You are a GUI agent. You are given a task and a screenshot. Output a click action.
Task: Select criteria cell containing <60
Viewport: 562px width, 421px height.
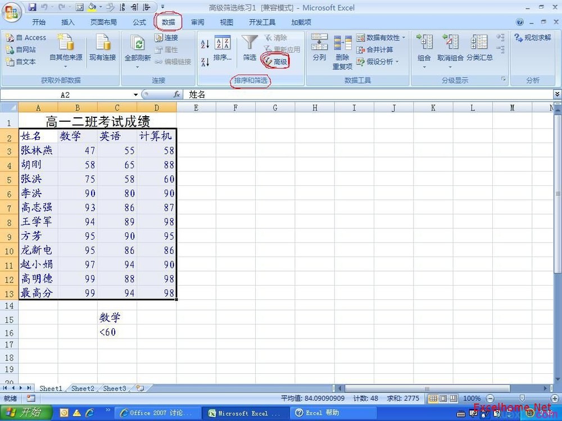117,332
